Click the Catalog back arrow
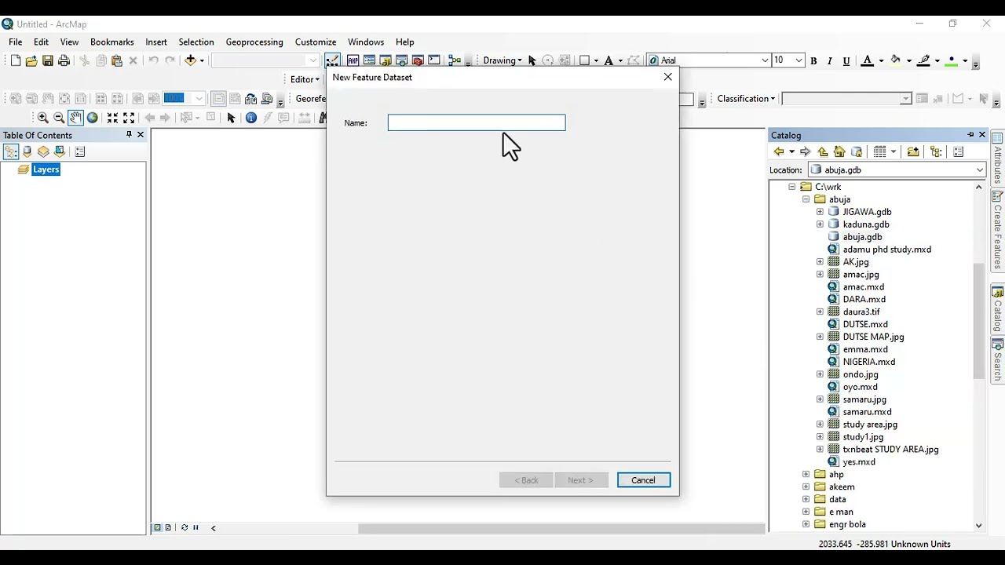Image resolution: width=1005 pixels, height=565 pixels. [x=779, y=152]
